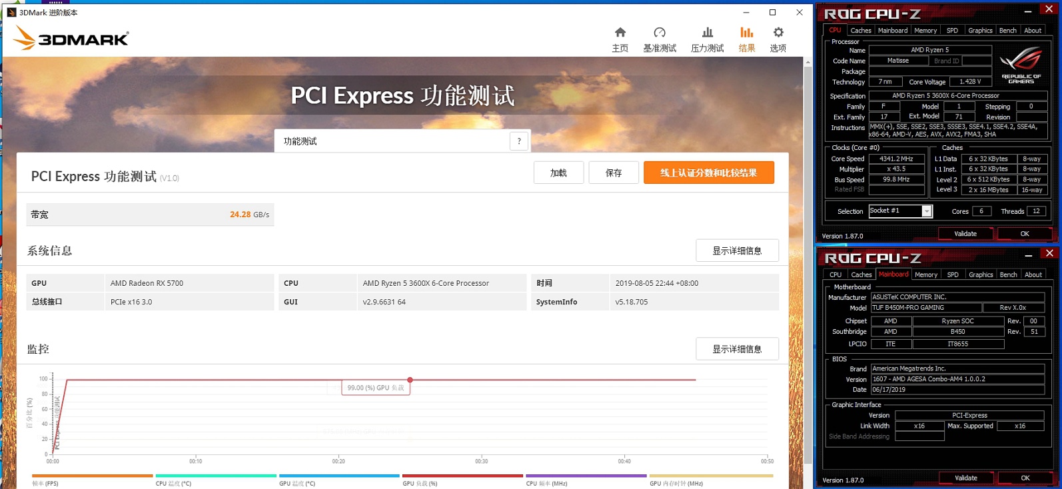
Task: Switch to Caches tab in upper CPU-Z
Action: [x=861, y=31]
